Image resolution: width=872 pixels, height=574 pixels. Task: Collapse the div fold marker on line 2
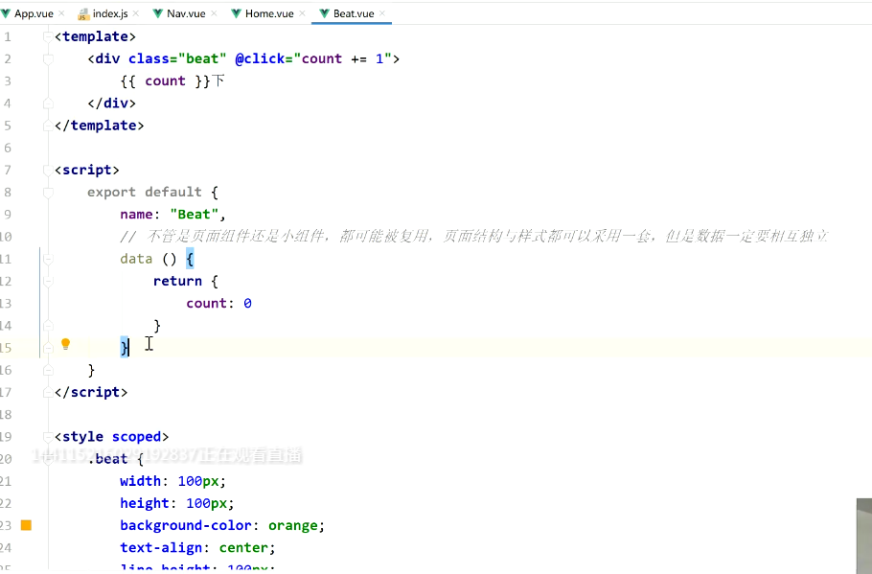click(x=48, y=59)
